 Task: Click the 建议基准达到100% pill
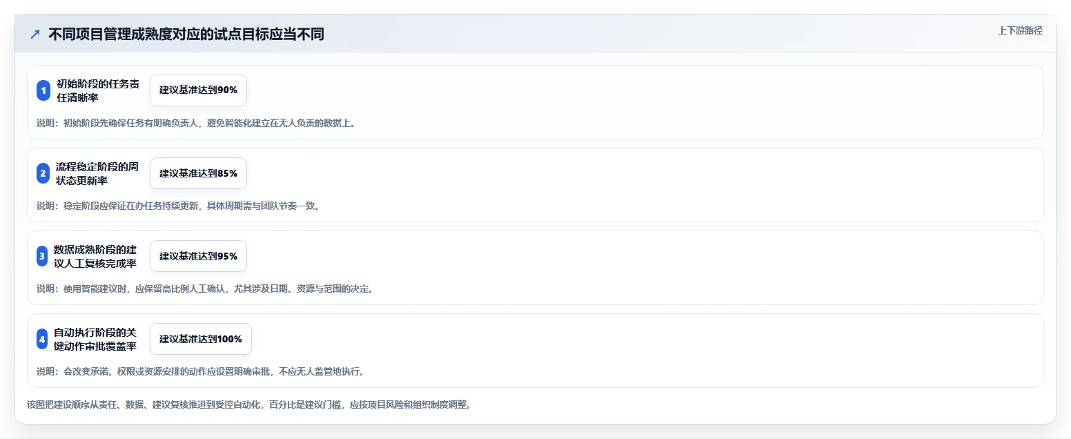[x=201, y=339]
